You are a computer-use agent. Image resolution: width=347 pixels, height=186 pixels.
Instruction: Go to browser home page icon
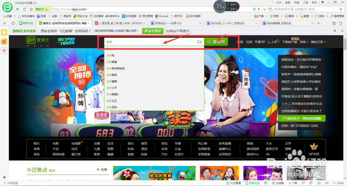[31, 9]
